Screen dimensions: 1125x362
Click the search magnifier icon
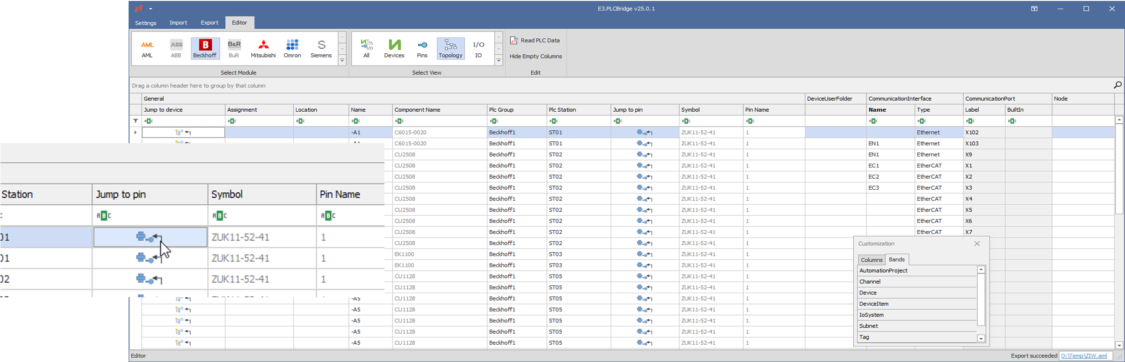click(x=1117, y=85)
